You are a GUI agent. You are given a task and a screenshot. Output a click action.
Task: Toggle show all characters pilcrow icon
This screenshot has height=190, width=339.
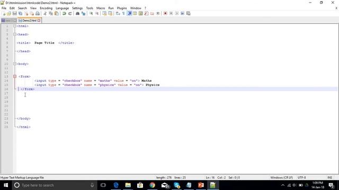coord(123,13)
